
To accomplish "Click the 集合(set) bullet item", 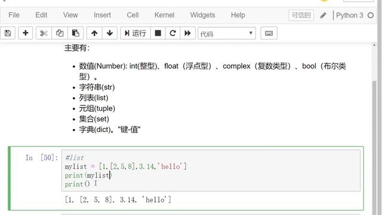I will tap(94, 119).
